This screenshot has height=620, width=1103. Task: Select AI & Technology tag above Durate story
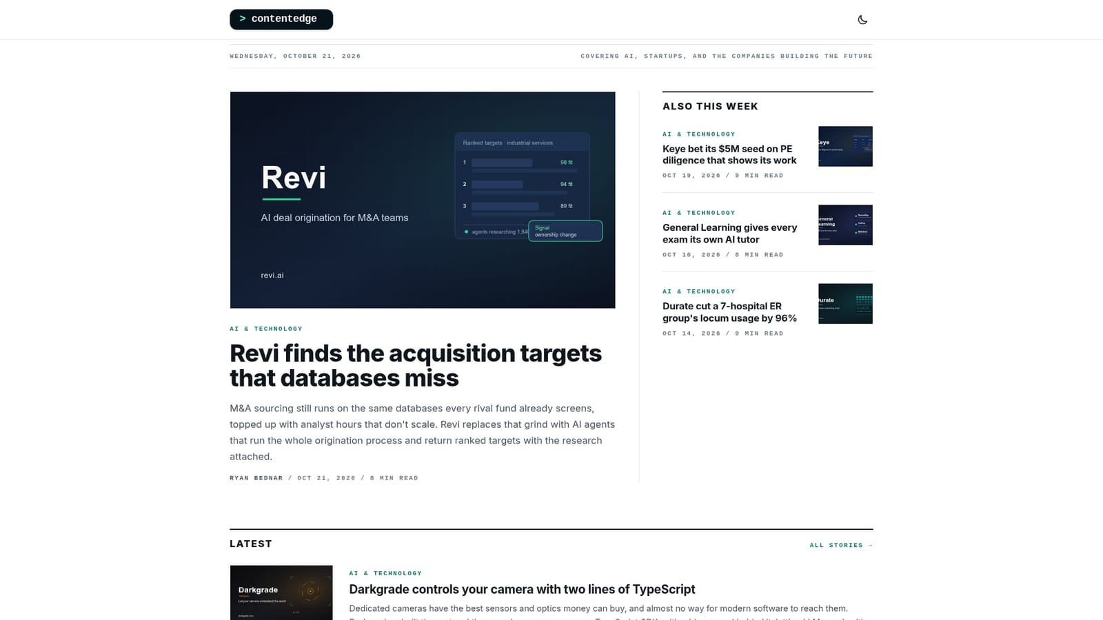pyautogui.click(x=699, y=291)
